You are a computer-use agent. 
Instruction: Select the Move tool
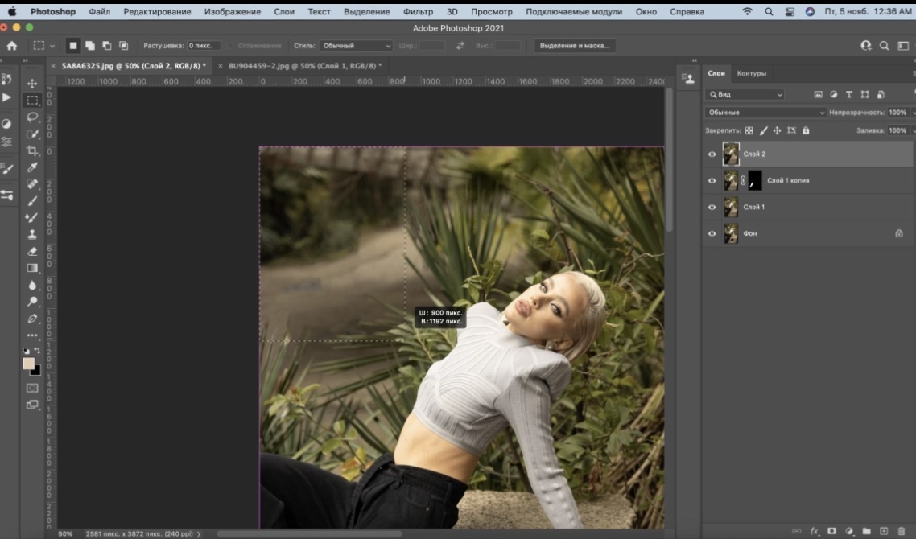coord(32,84)
